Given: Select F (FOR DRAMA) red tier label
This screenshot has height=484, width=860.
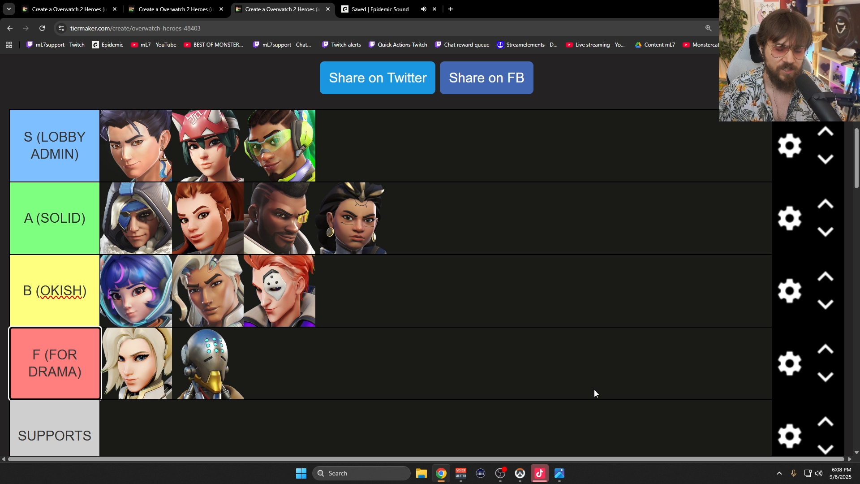Looking at the screenshot, I should [55, 363].
